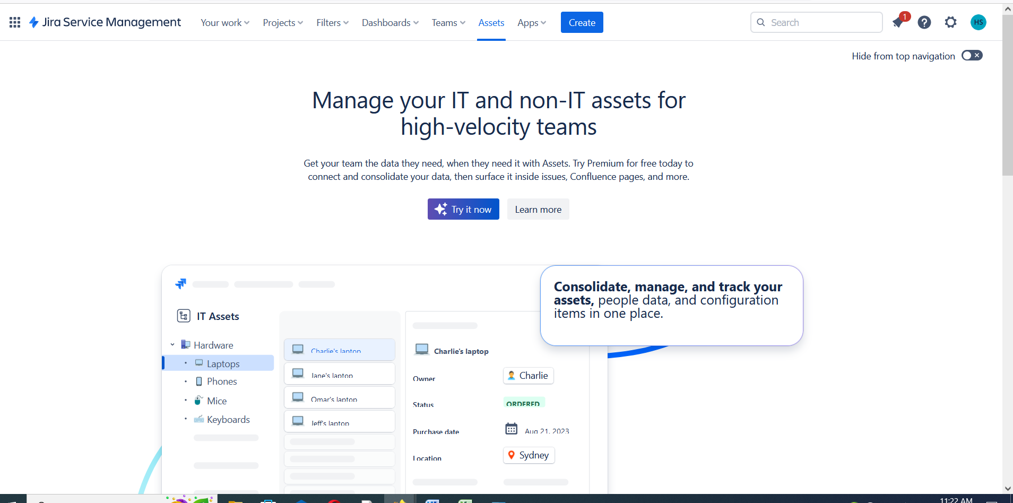Expand the Projects dropdown
Viewport: 1013px width, 503px height.
pos(283,23)
